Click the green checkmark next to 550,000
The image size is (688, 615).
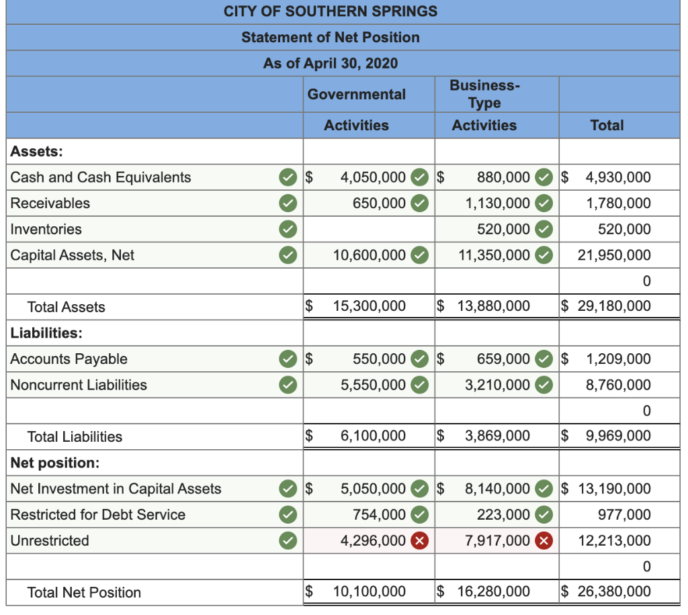[419, 359]
